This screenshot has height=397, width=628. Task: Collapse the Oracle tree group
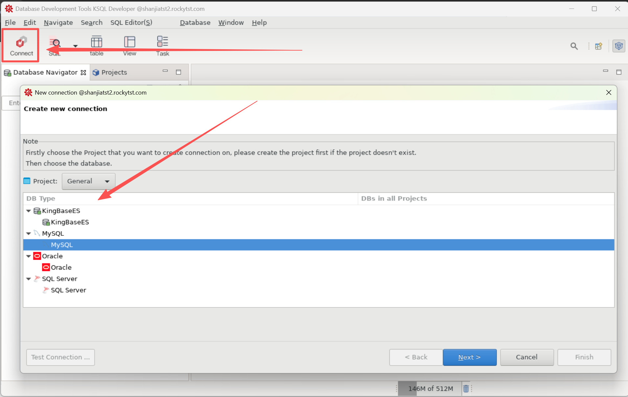29,256
